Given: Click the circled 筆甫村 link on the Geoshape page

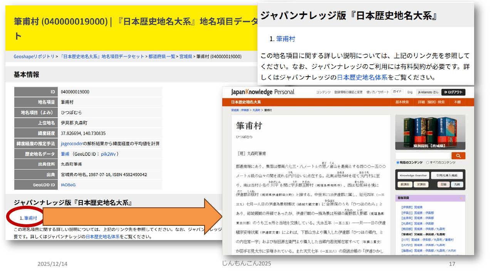Looking at the screenshot, I should [x=30, y=218].
